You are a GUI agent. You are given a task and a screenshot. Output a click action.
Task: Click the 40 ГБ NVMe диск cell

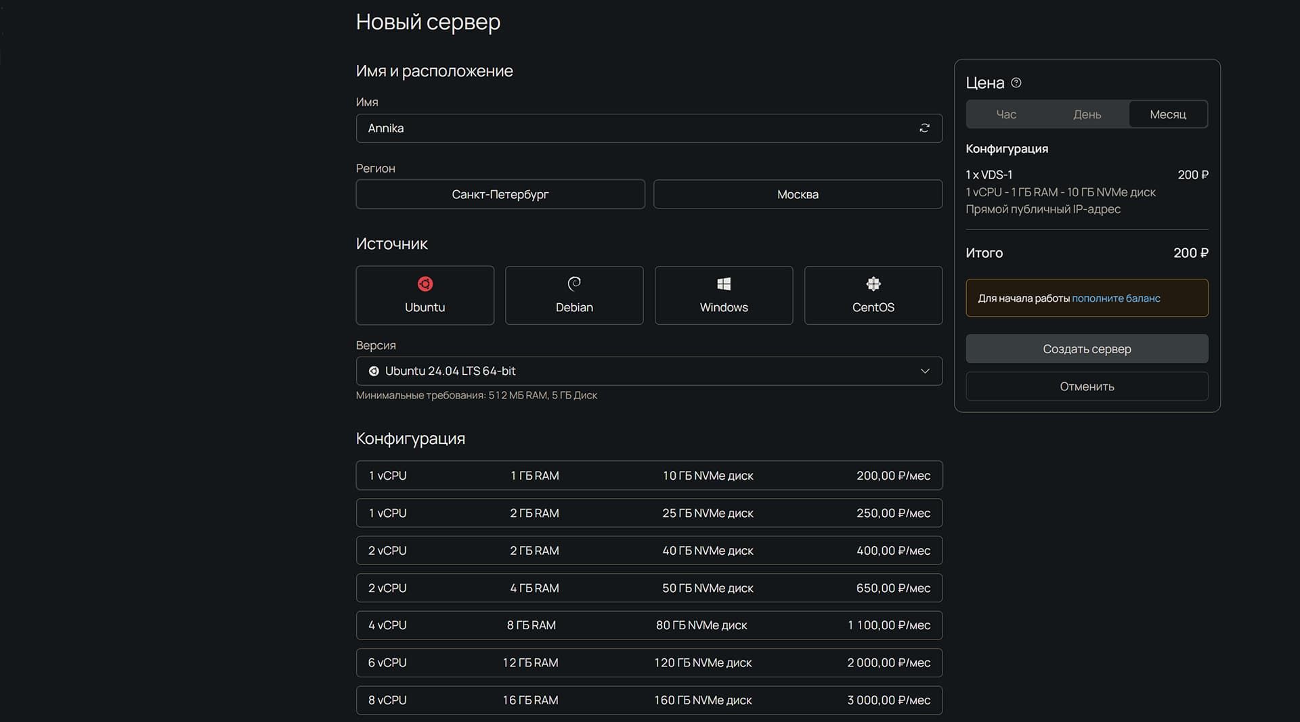coord(708,551)
